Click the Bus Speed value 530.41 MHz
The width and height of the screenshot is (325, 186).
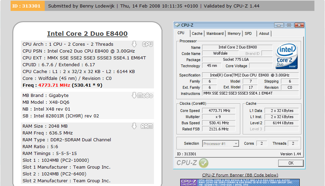coord(219,123)
